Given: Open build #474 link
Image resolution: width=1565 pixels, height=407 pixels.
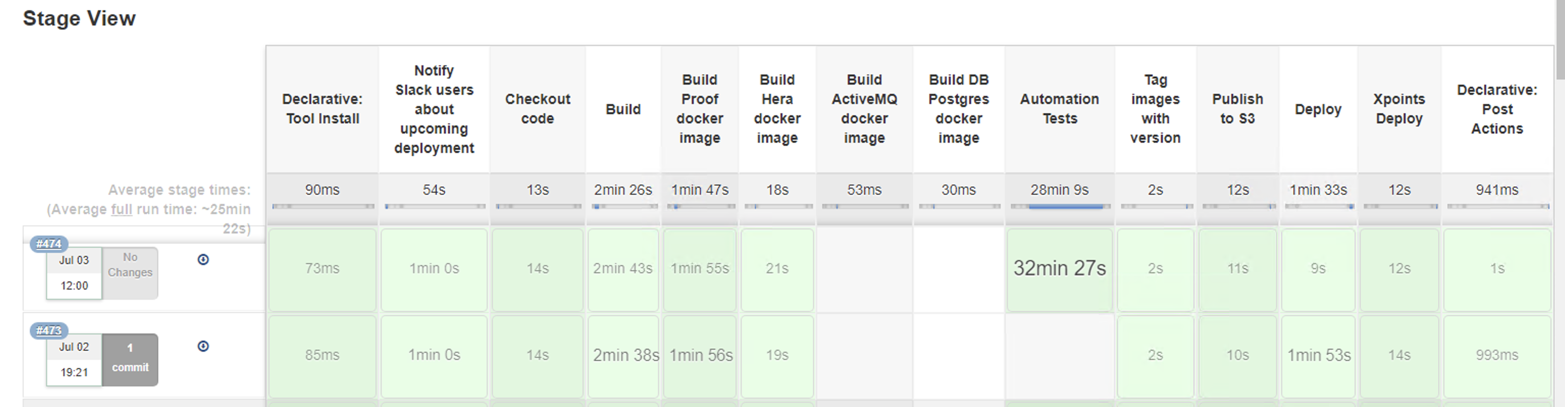Looking at the screenshot, I should coord(48,244).
